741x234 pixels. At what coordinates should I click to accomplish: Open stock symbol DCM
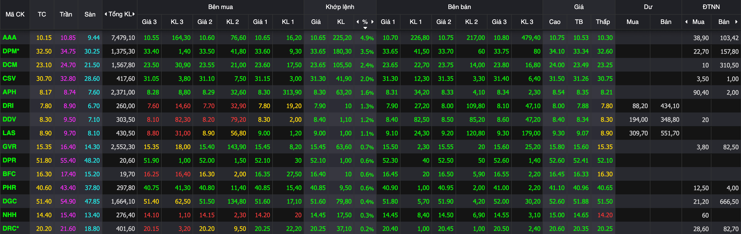(10, 65)
